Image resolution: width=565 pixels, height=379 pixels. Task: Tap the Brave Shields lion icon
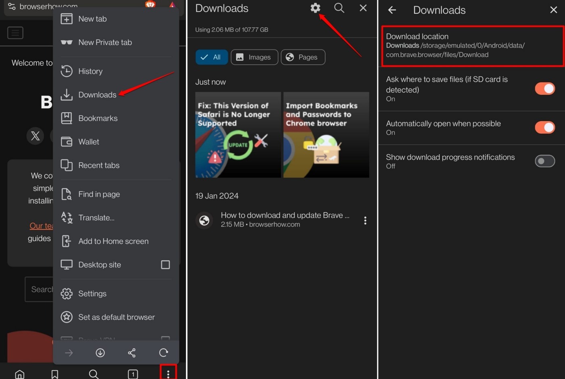(151, 4)
